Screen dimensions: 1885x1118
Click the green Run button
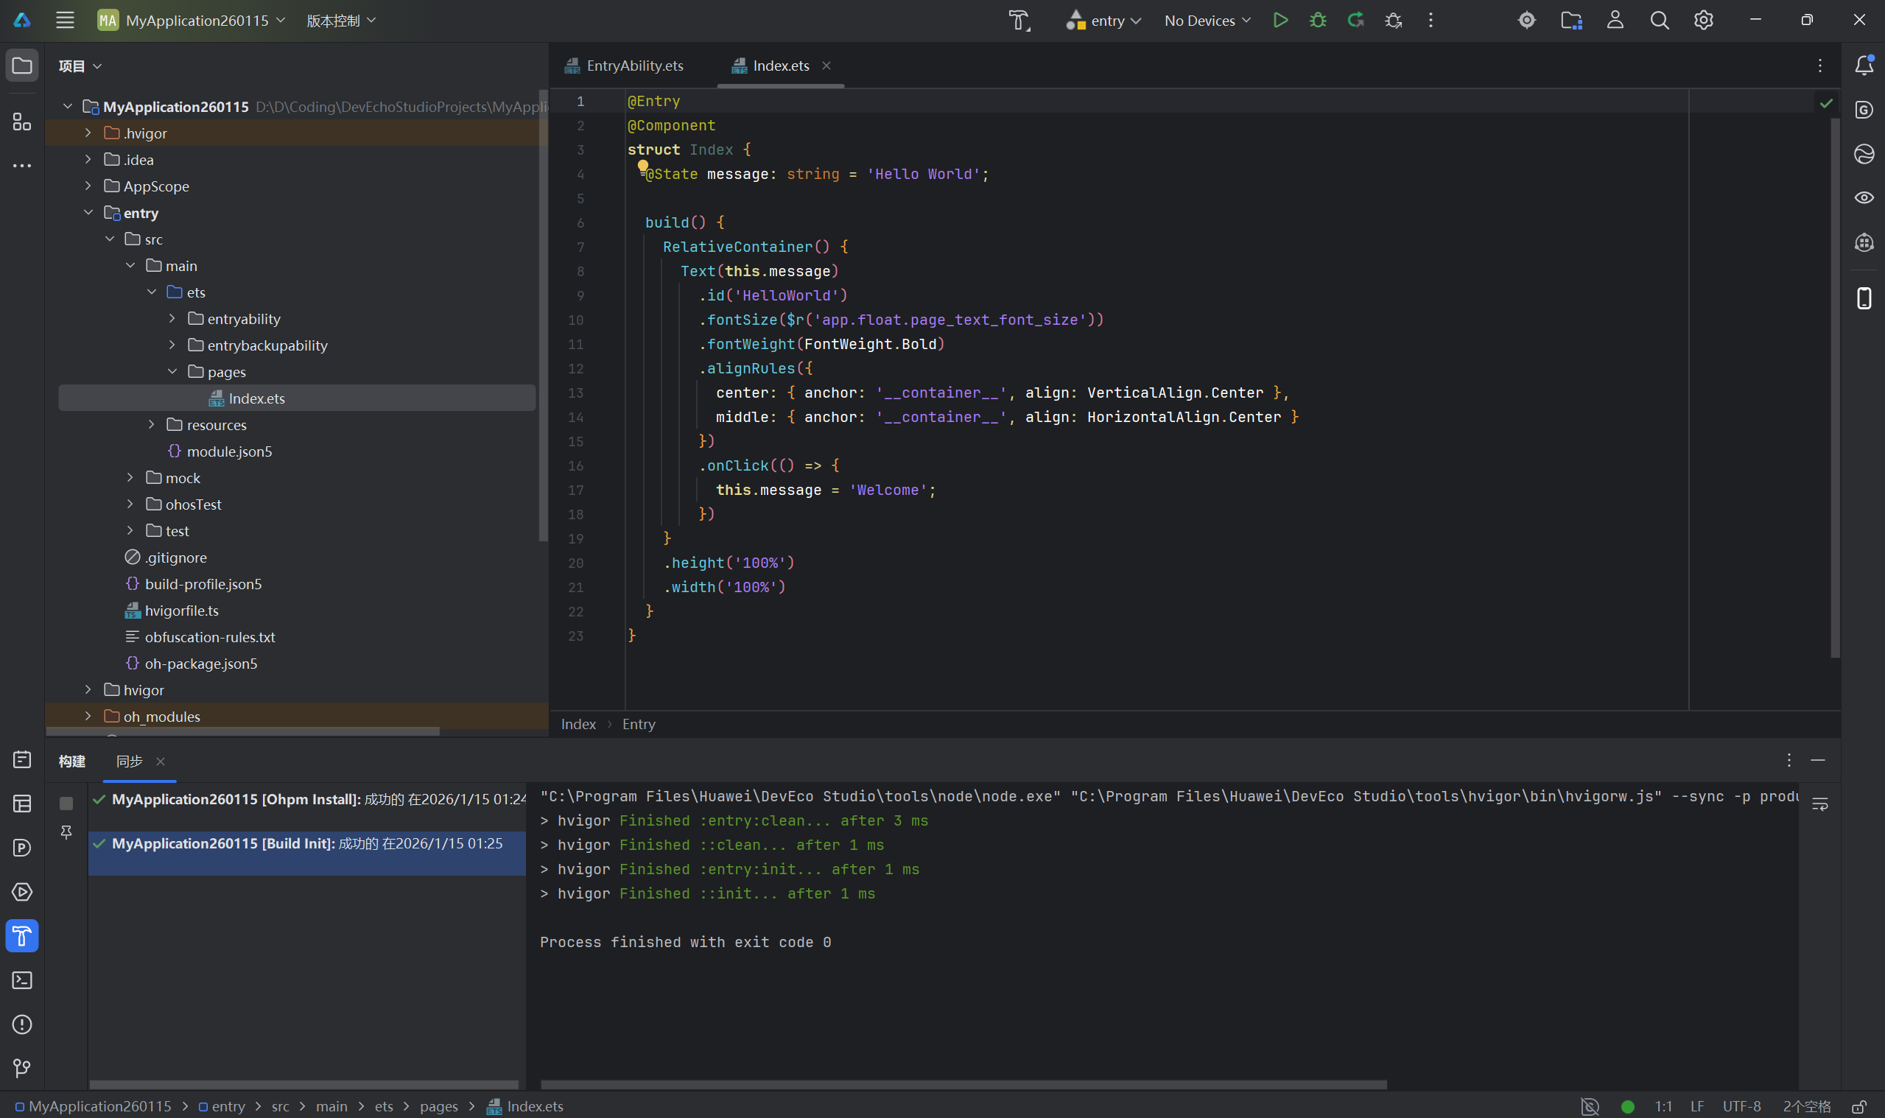coord(1280,21)
